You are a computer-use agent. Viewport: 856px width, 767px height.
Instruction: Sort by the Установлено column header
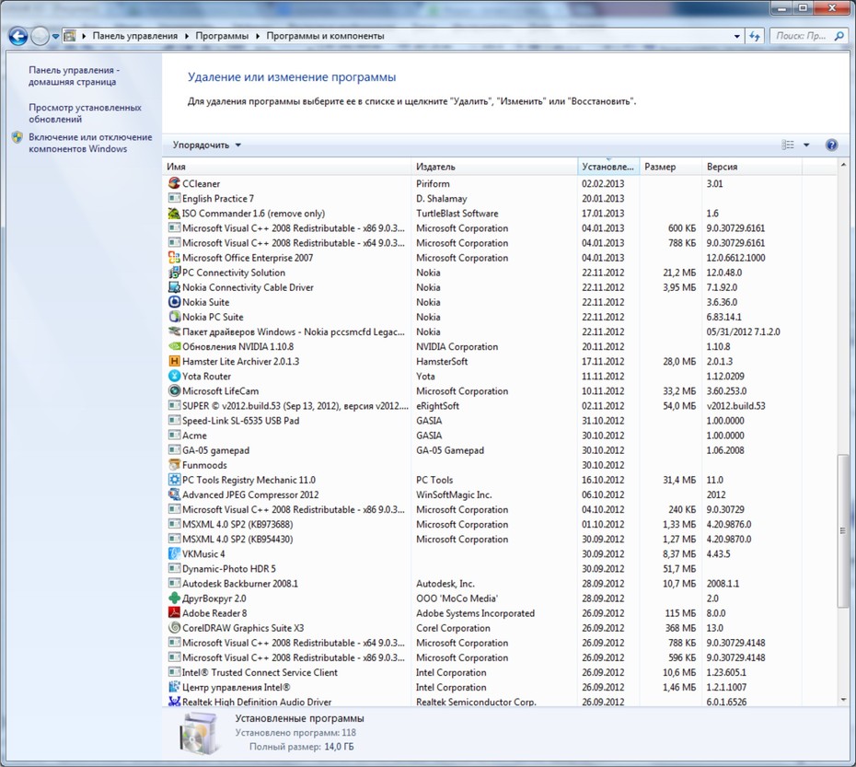click(x=608, y=167)
